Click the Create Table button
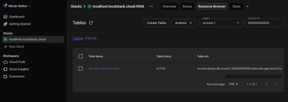This screenshot has height=102, width=288. (x=156, y=23)
